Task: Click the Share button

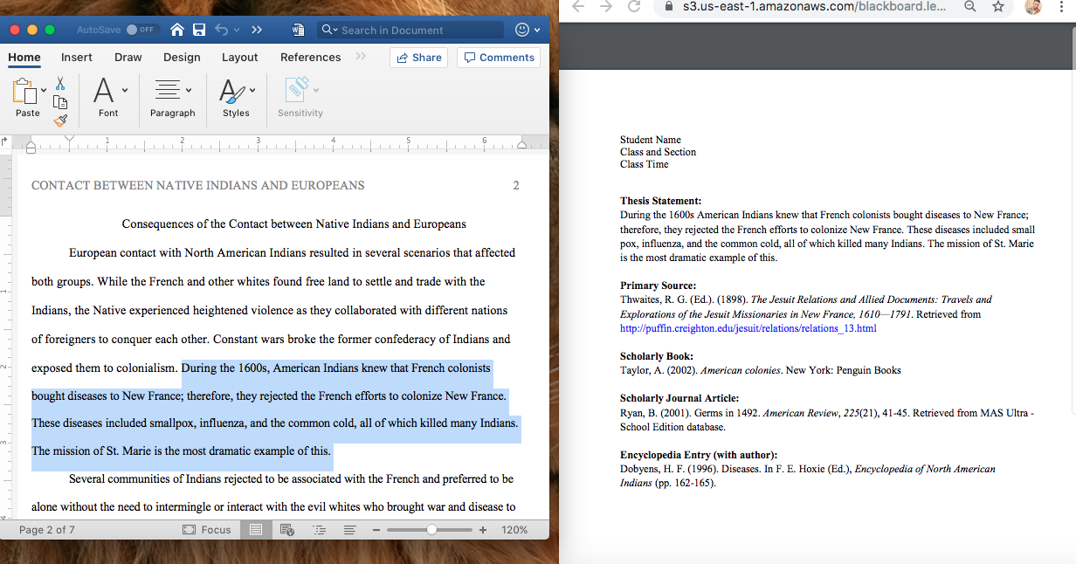Action: click(x=419, y=58)
